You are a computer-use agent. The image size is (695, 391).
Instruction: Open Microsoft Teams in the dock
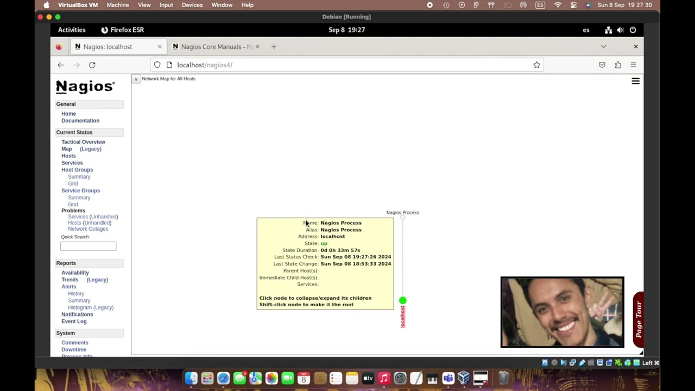point(448,378)
